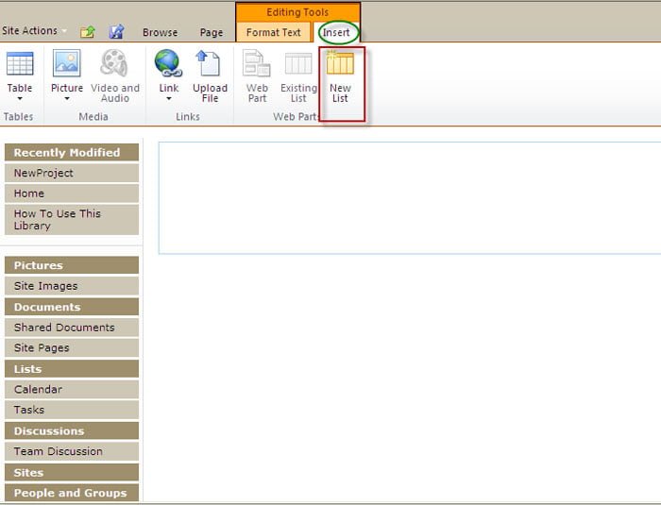Open People and Groups

click(72, 493)
